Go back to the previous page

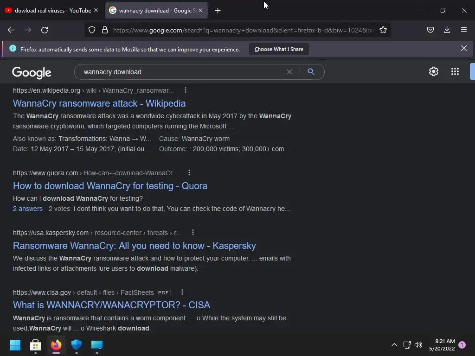11,30
